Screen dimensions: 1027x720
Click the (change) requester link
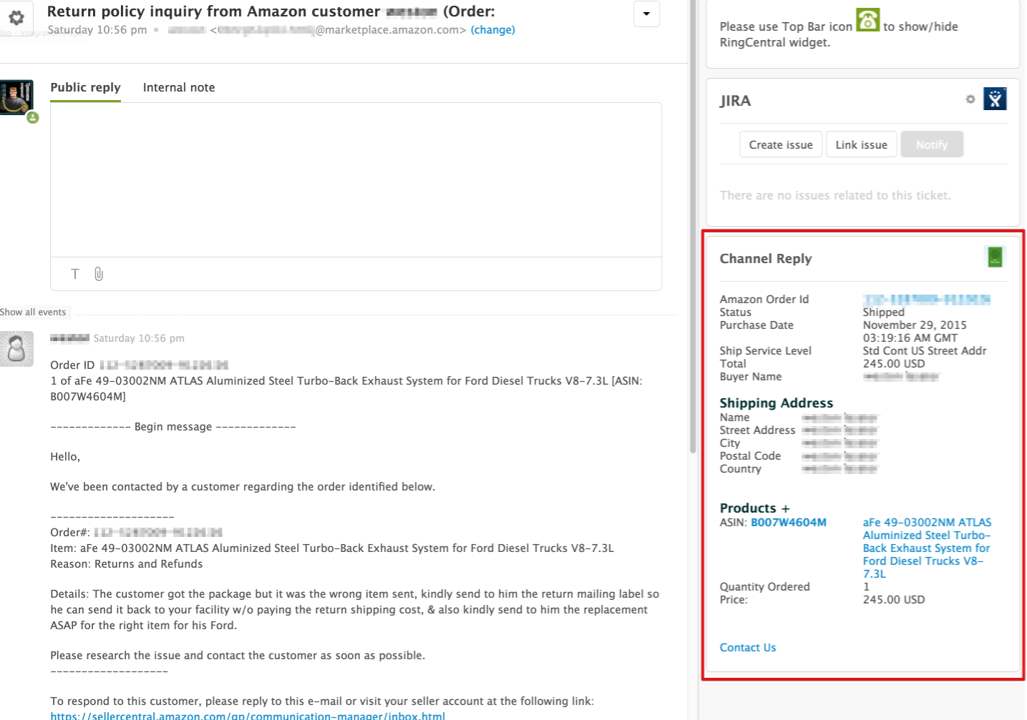point(492,30)
